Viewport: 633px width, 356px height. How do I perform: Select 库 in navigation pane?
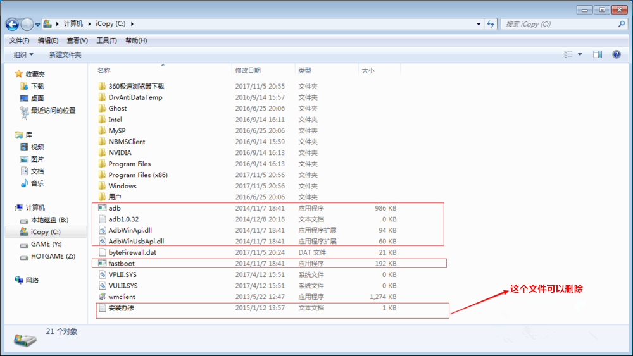pyautogui.click(x=28, y=135)
